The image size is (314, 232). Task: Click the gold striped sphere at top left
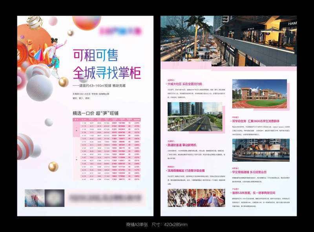(35, 22)
